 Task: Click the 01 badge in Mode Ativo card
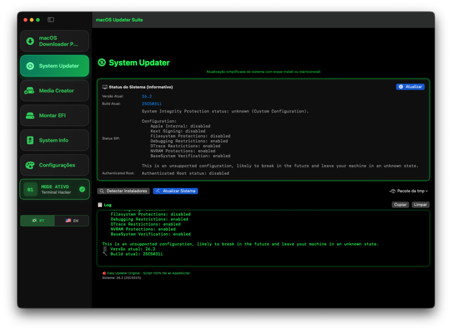tap(30, 190)
